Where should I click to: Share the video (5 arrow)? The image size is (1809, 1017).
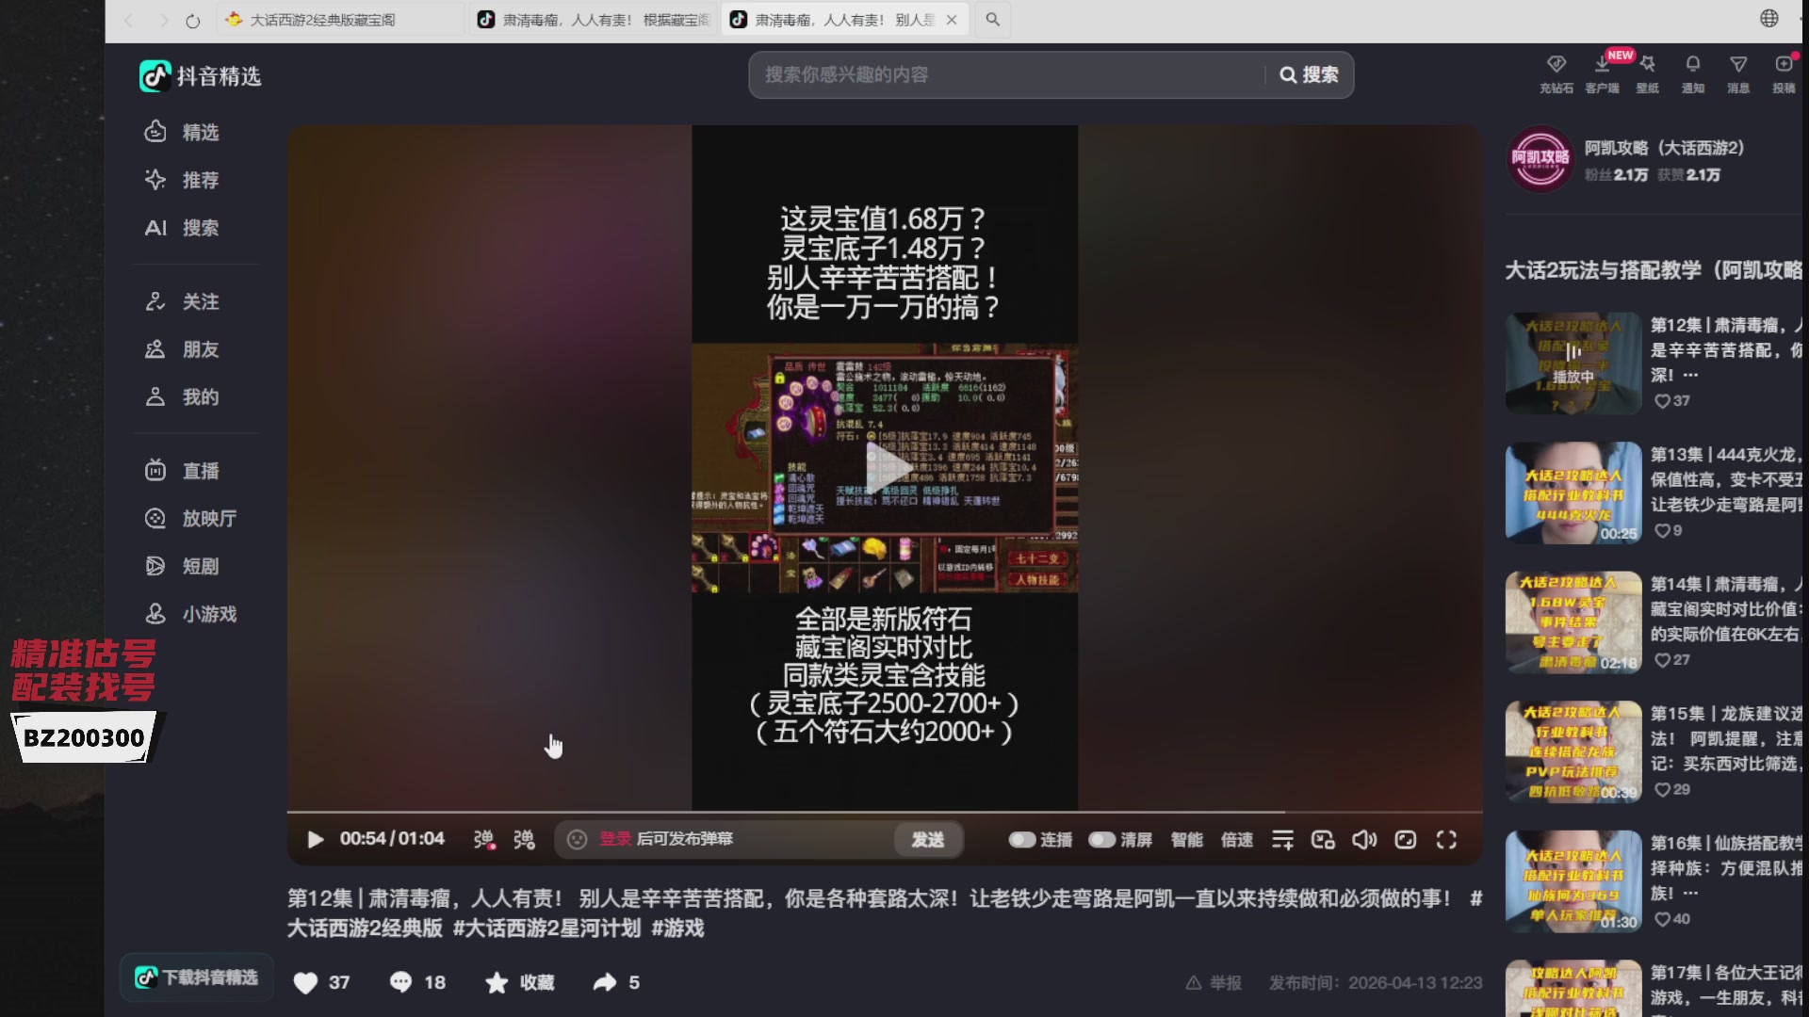(x=616, y=982)
